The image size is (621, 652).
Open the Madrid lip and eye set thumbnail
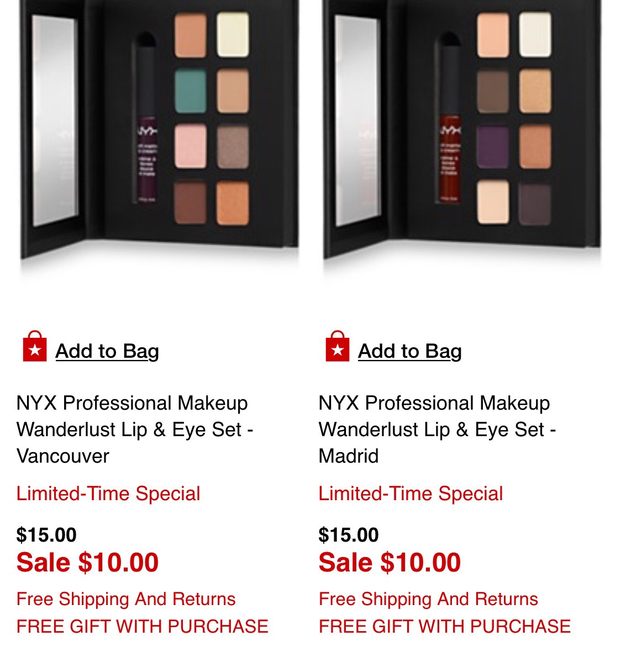pos(462,133)
